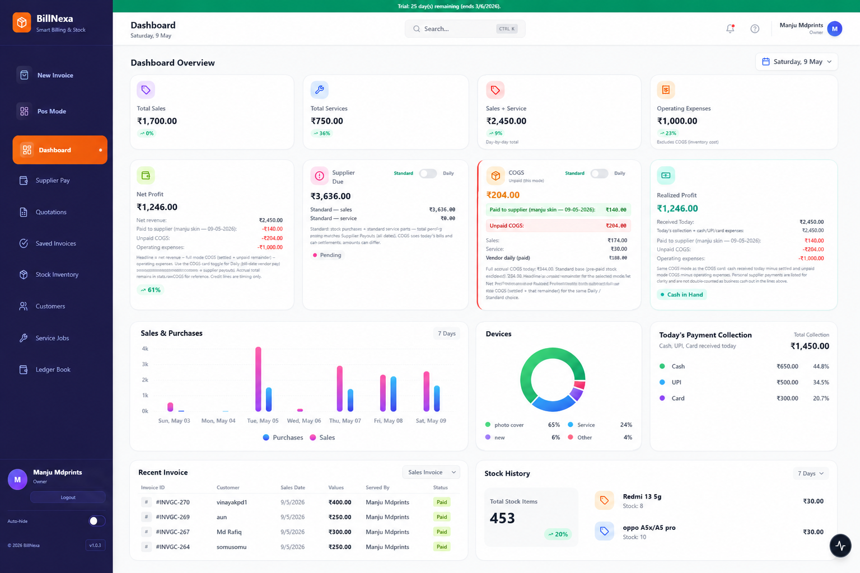The image size is (860, 573).
Task: Open the Saturday, 9 May date dropdown
Action: [797, 62]
